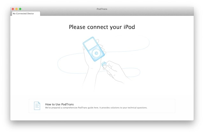The image size is (204, 134).
Task: Select the No Connected Device tab
Action: (26, 13)
